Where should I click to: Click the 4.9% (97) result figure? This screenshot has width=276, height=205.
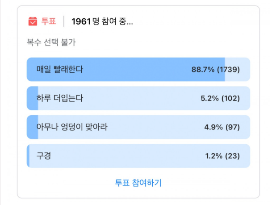coord(222,127)
